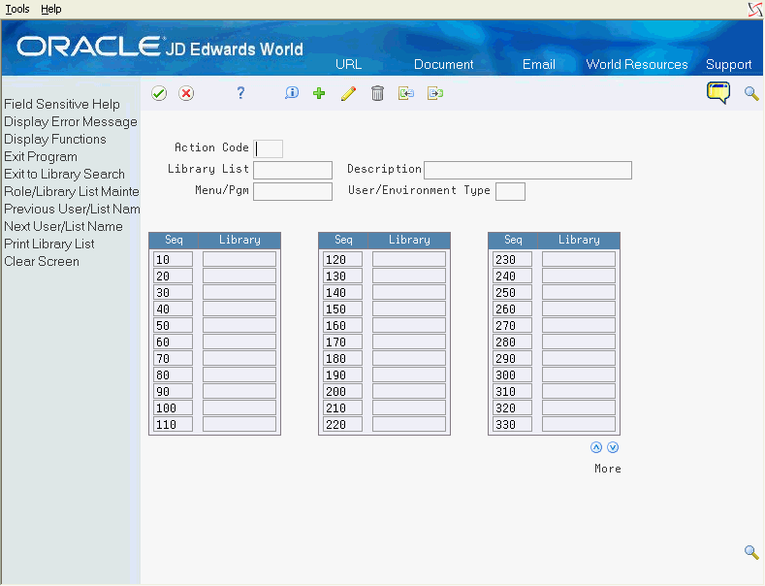Click Display Error Message link

[x=71, y=121]
